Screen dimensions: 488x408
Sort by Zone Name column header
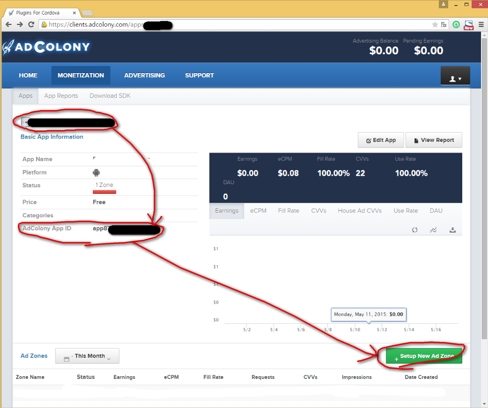(30, 377)
